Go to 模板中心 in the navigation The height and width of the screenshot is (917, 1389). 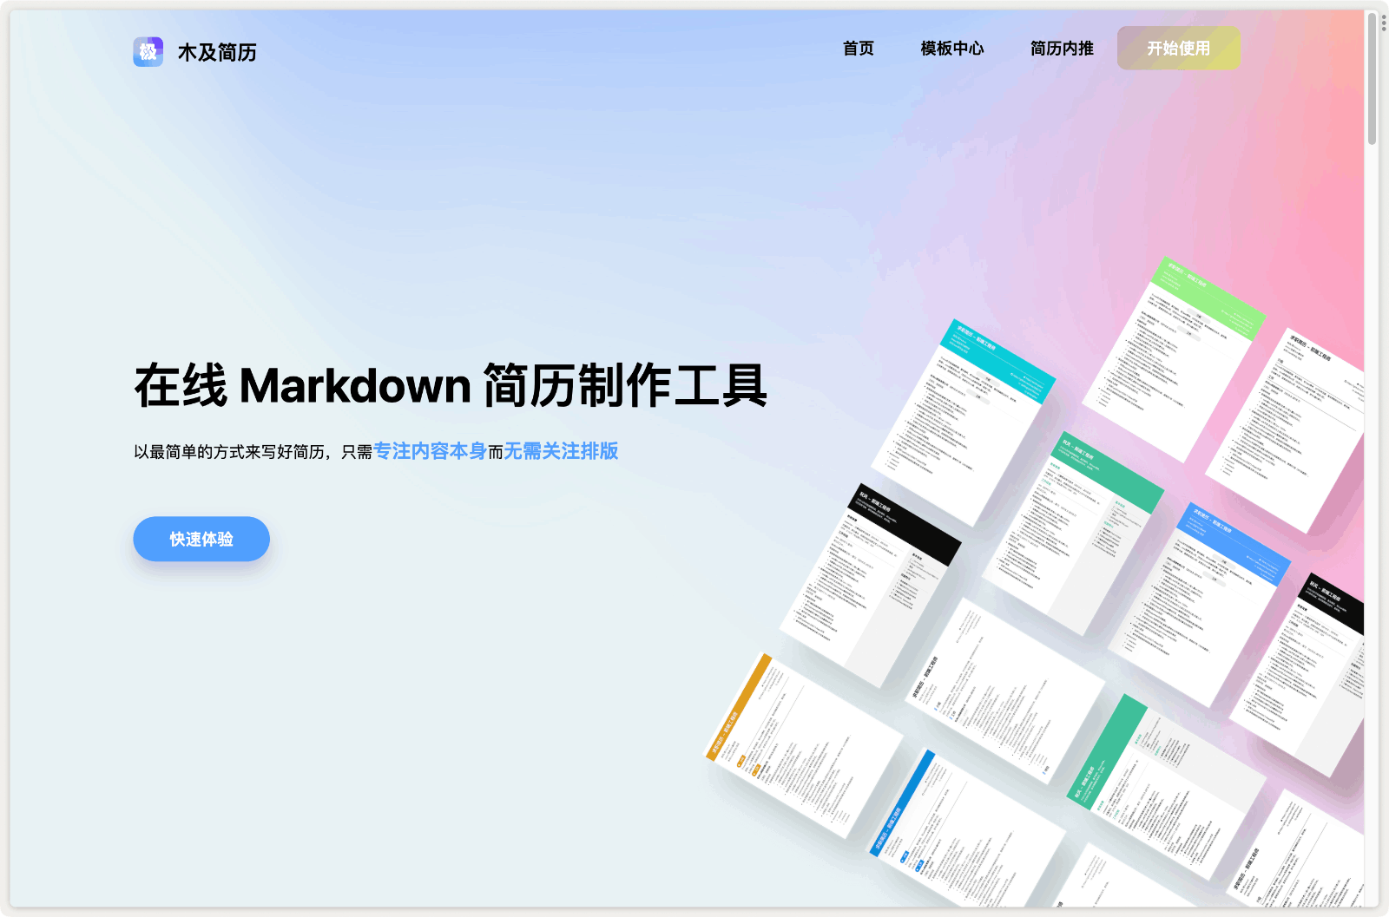point(952,49)
